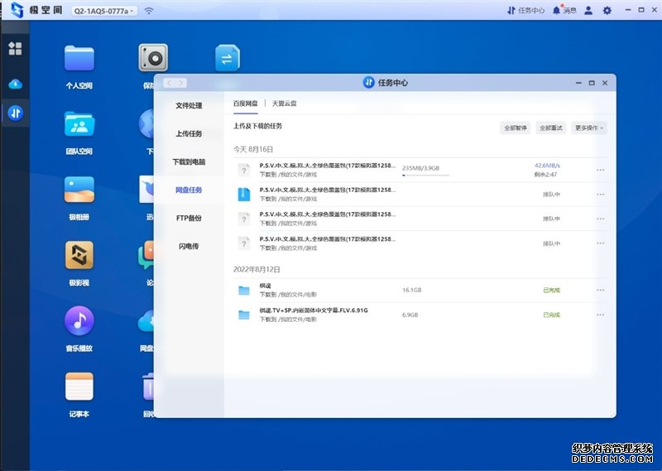Select 下载到电脑 in task center sidebar
Image resolution: width=662 pixels, height=471 pixels.
pyautogui.click(x=189, y=161)
